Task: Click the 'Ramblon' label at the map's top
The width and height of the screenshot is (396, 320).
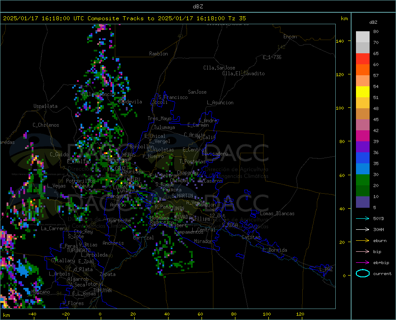Action: tap(158, 54)
